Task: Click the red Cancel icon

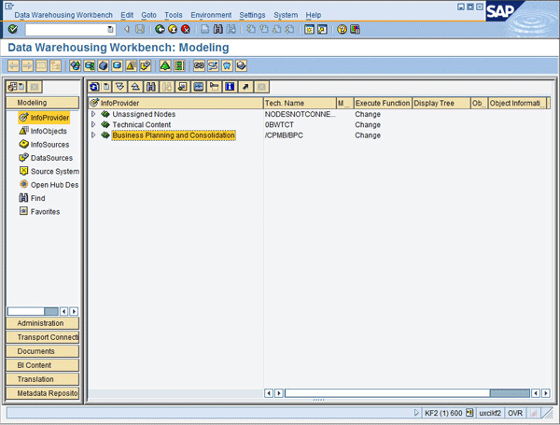Action: pos(186,30)
